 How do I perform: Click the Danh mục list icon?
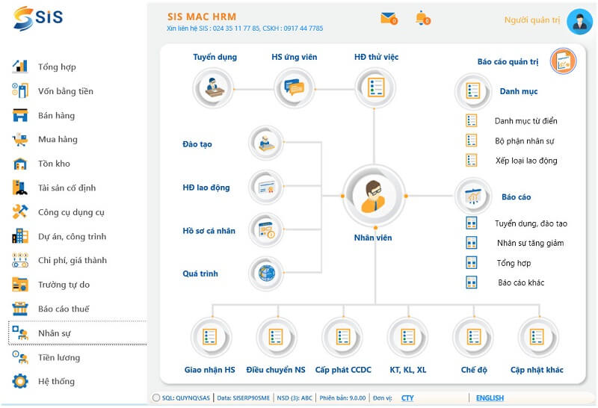(x=473, y=91)
